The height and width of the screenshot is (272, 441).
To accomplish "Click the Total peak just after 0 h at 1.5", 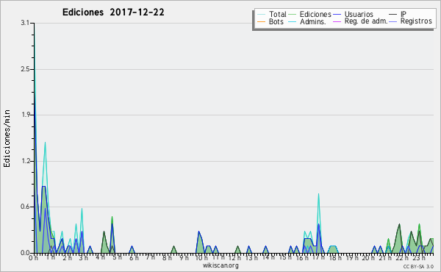I will (45, 143).
